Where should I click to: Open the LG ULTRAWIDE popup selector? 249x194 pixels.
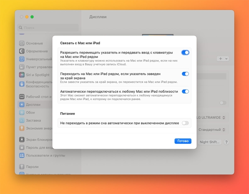point(211,118)
